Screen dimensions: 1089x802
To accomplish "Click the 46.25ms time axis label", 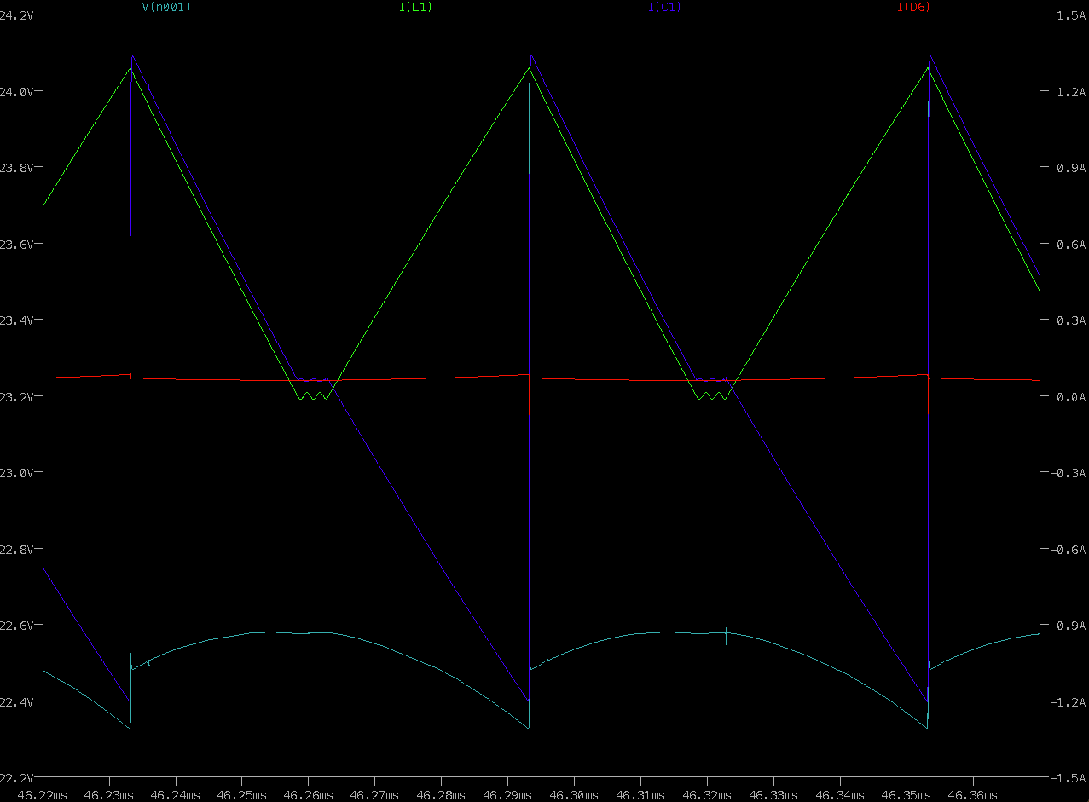I will tap(242, 794).
